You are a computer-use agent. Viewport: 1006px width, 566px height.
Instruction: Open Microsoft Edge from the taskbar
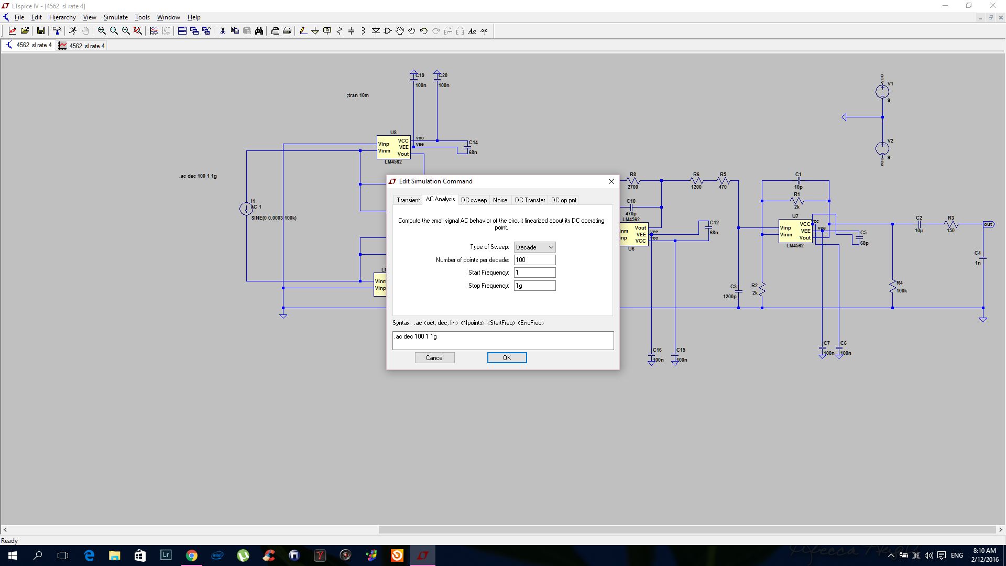coord(89,556)
